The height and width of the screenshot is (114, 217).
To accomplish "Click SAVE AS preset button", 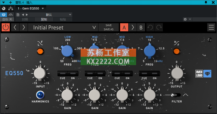I will 109,29.
